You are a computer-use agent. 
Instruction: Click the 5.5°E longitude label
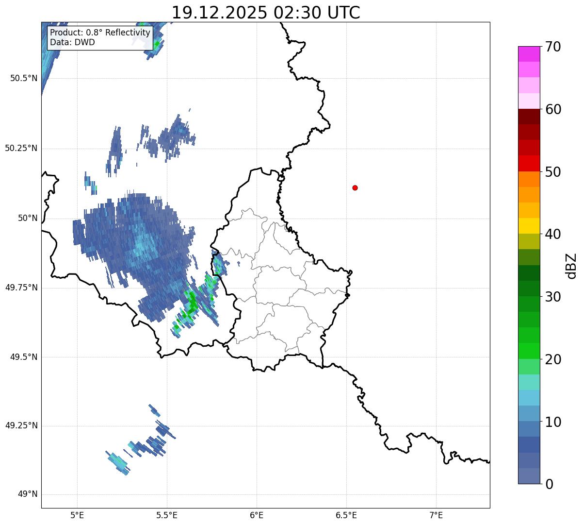tap(167, 515)
